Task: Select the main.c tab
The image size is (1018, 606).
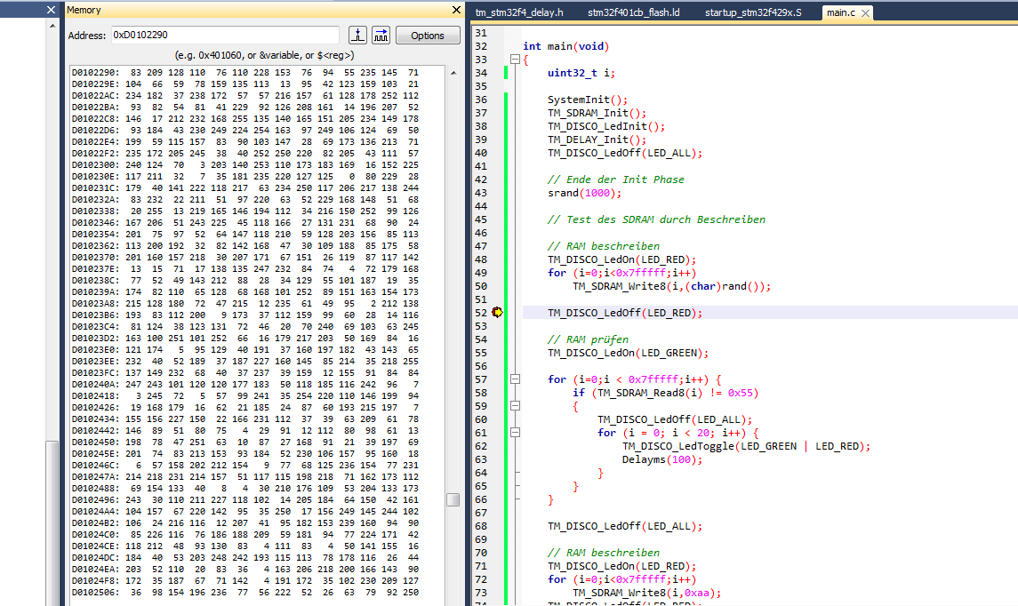Action: 839,12
